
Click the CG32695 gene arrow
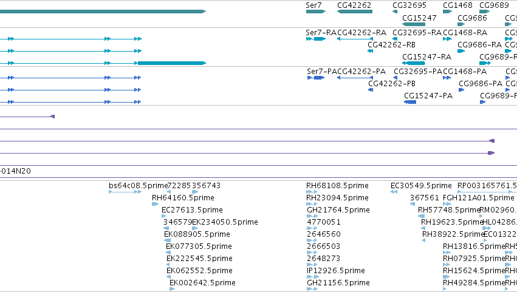(395, 12)
